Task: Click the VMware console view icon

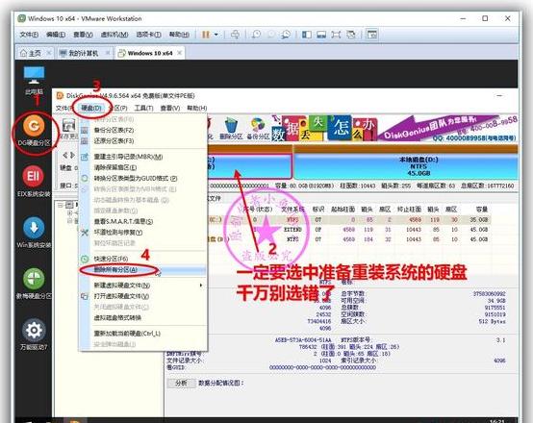Action: 372,35
